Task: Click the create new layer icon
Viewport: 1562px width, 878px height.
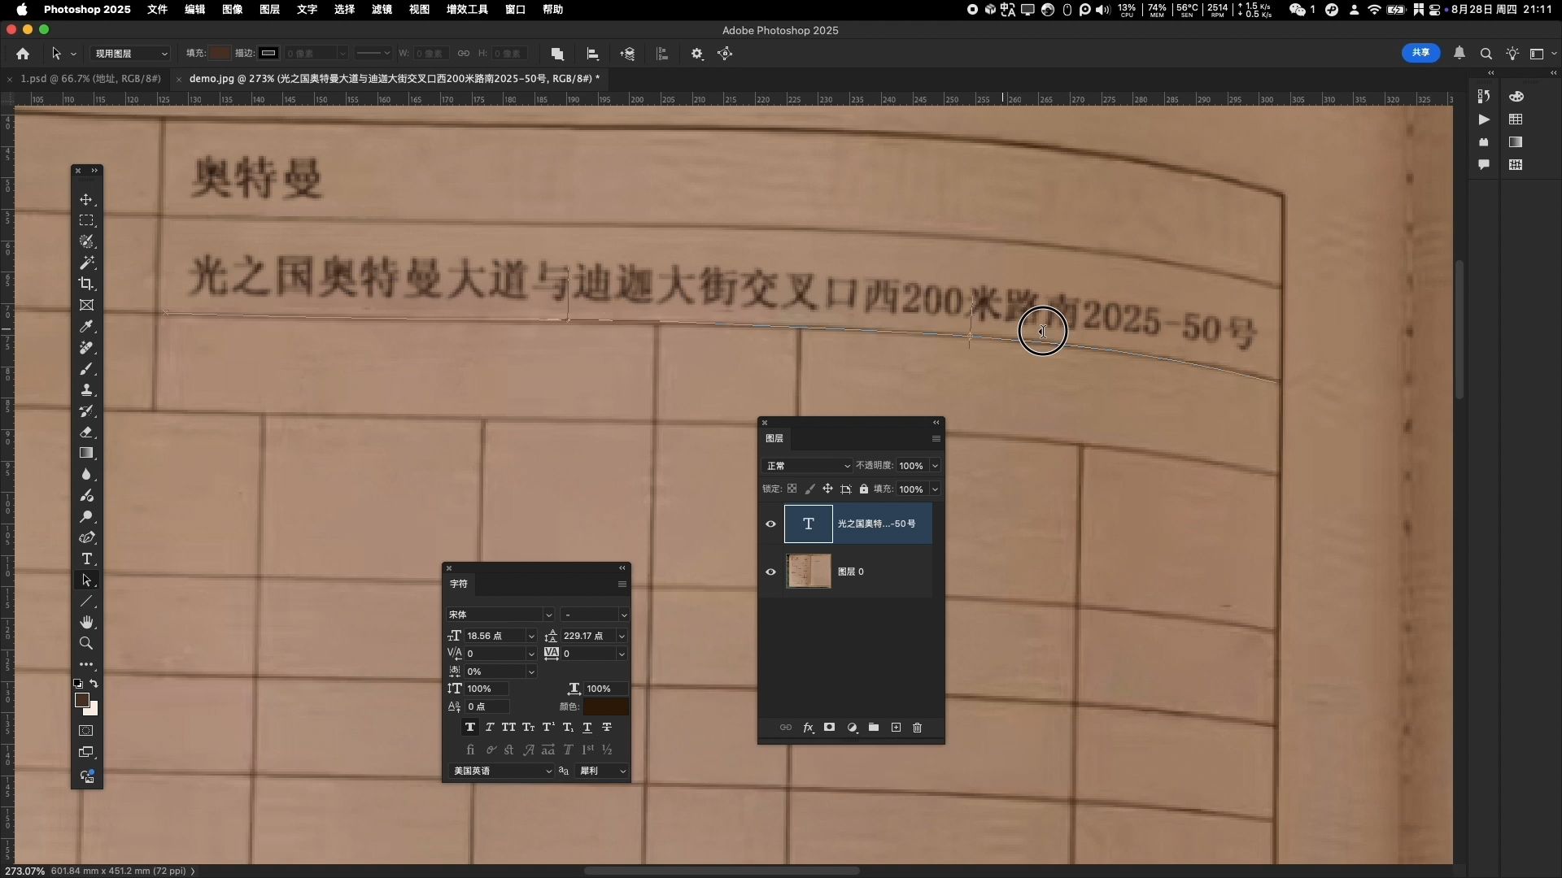Action: 896,728
